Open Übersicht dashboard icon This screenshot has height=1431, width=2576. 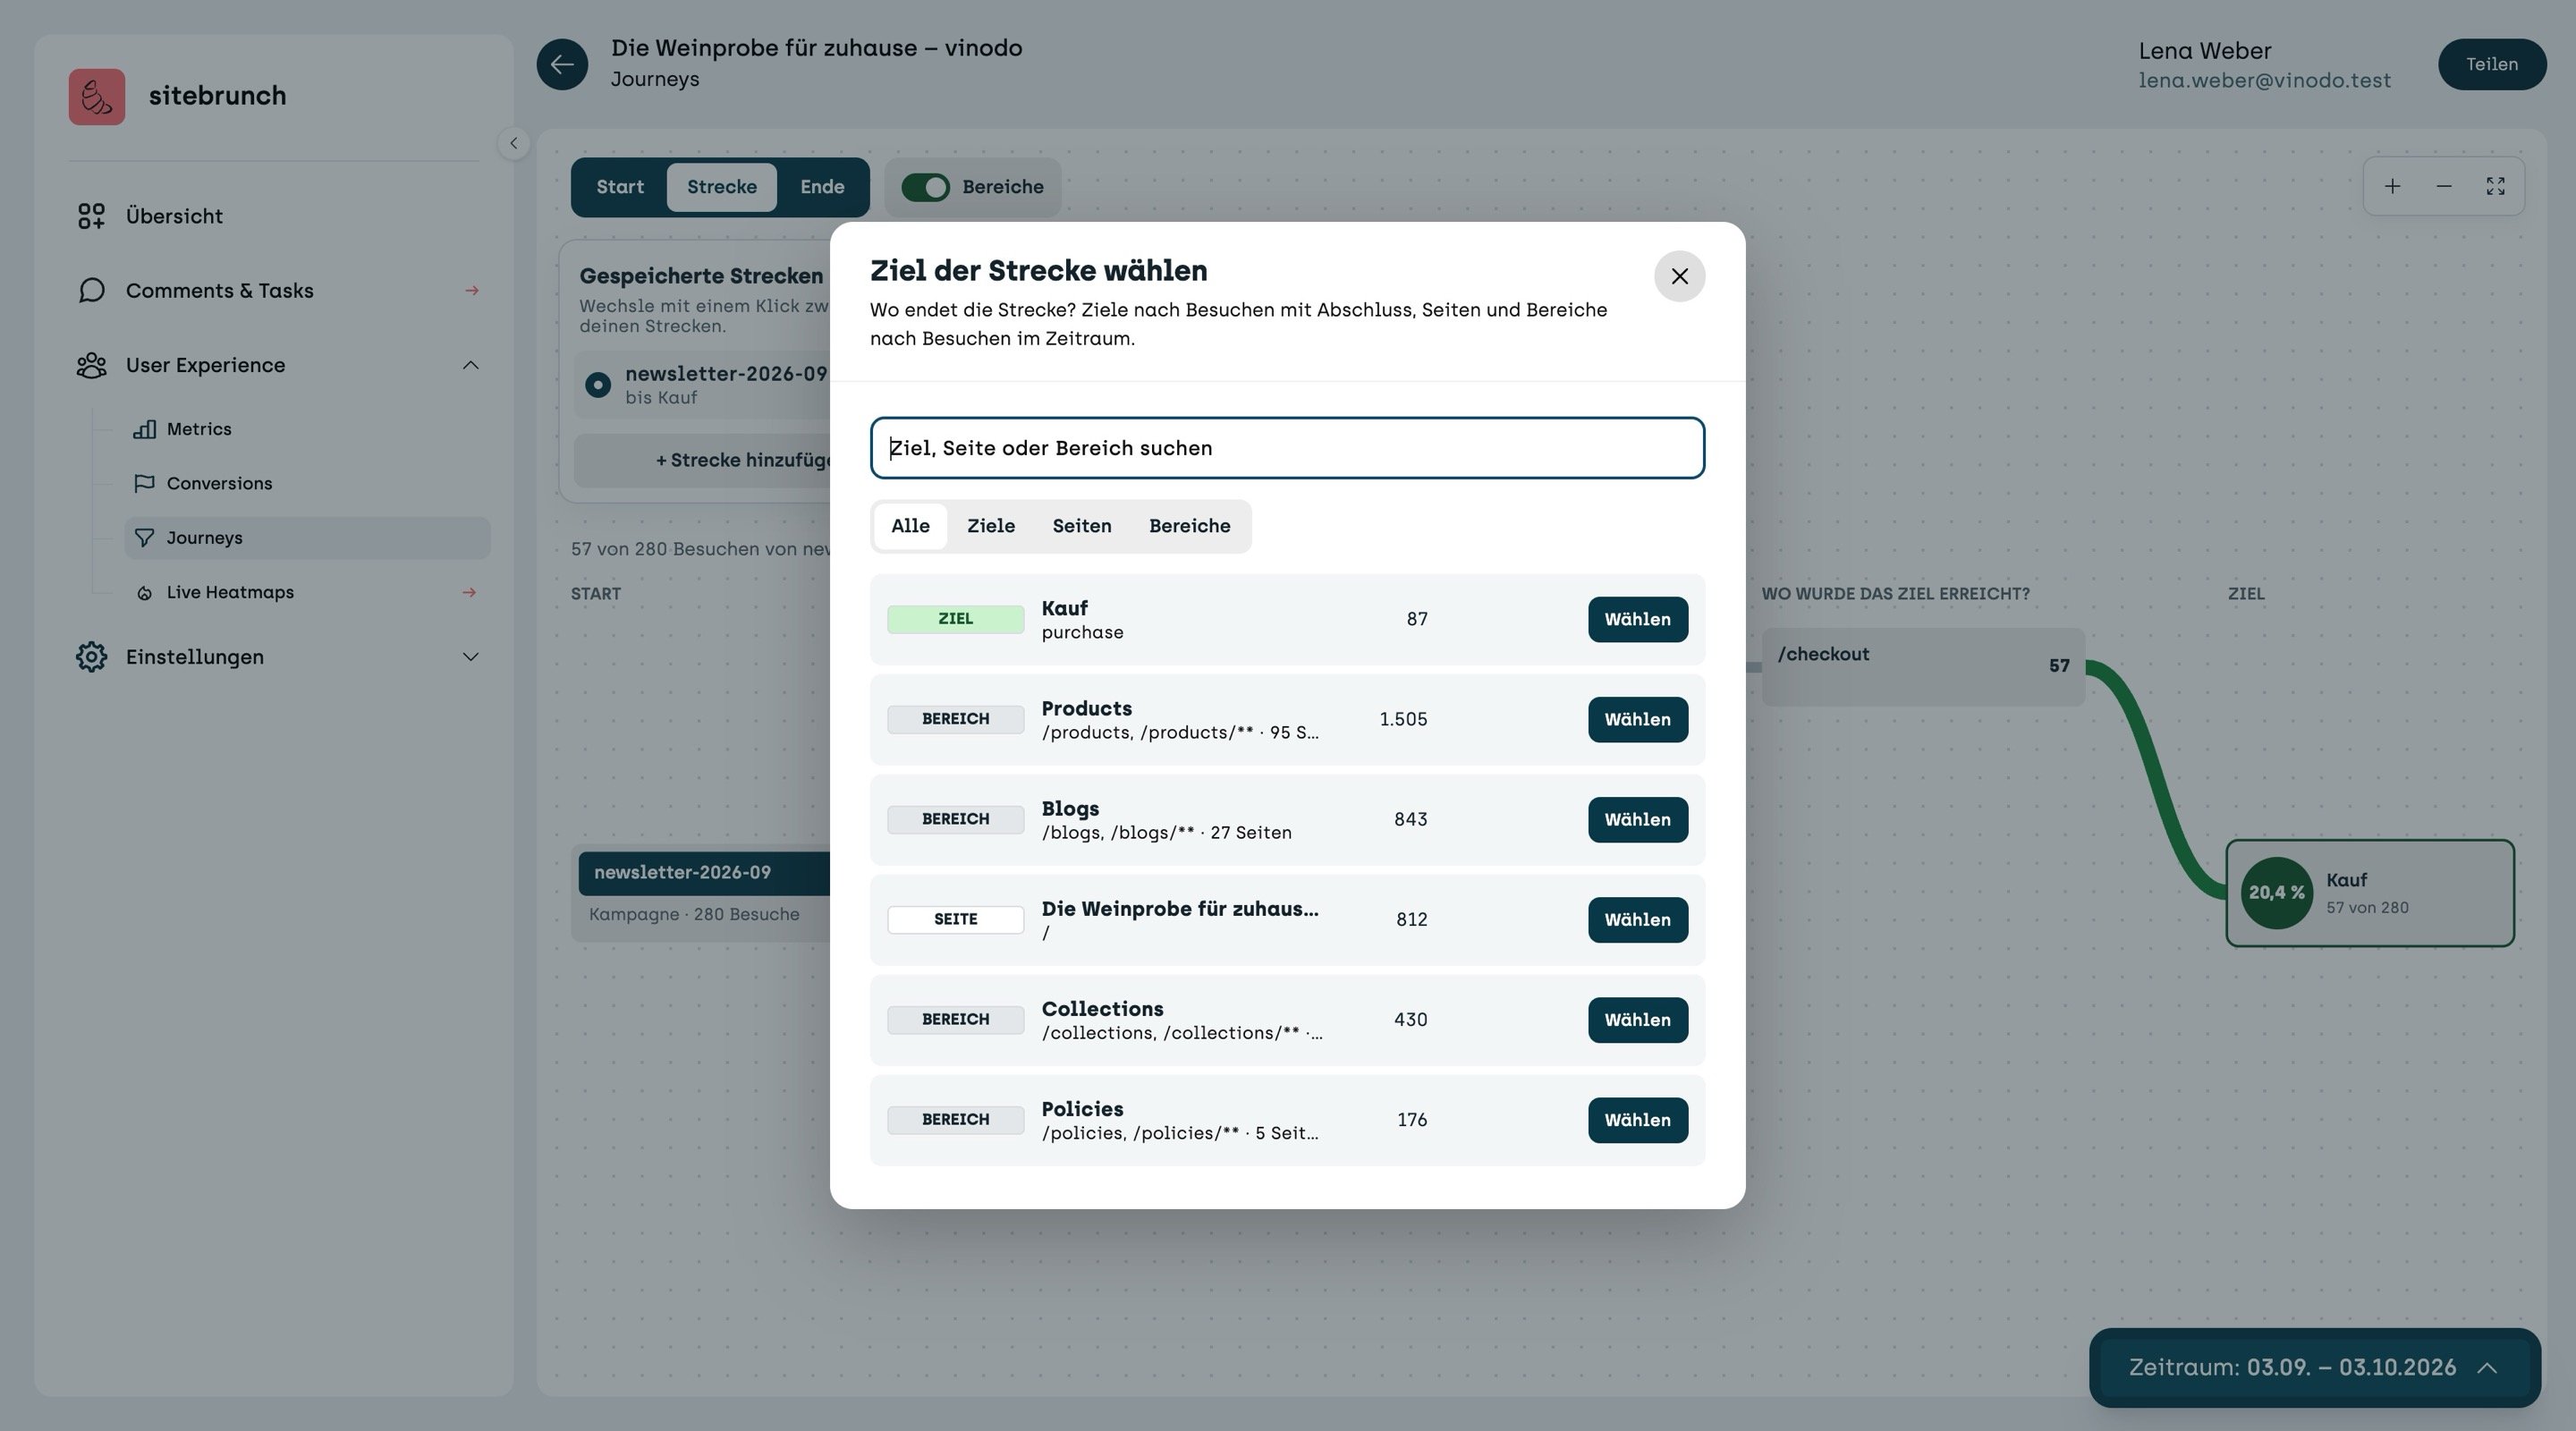pyautogui.click(x=91, y=216)
